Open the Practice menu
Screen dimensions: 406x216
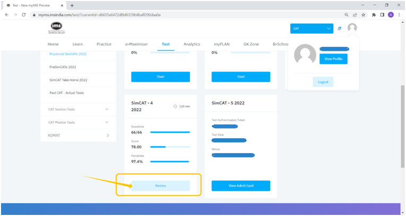coord(104,44)
